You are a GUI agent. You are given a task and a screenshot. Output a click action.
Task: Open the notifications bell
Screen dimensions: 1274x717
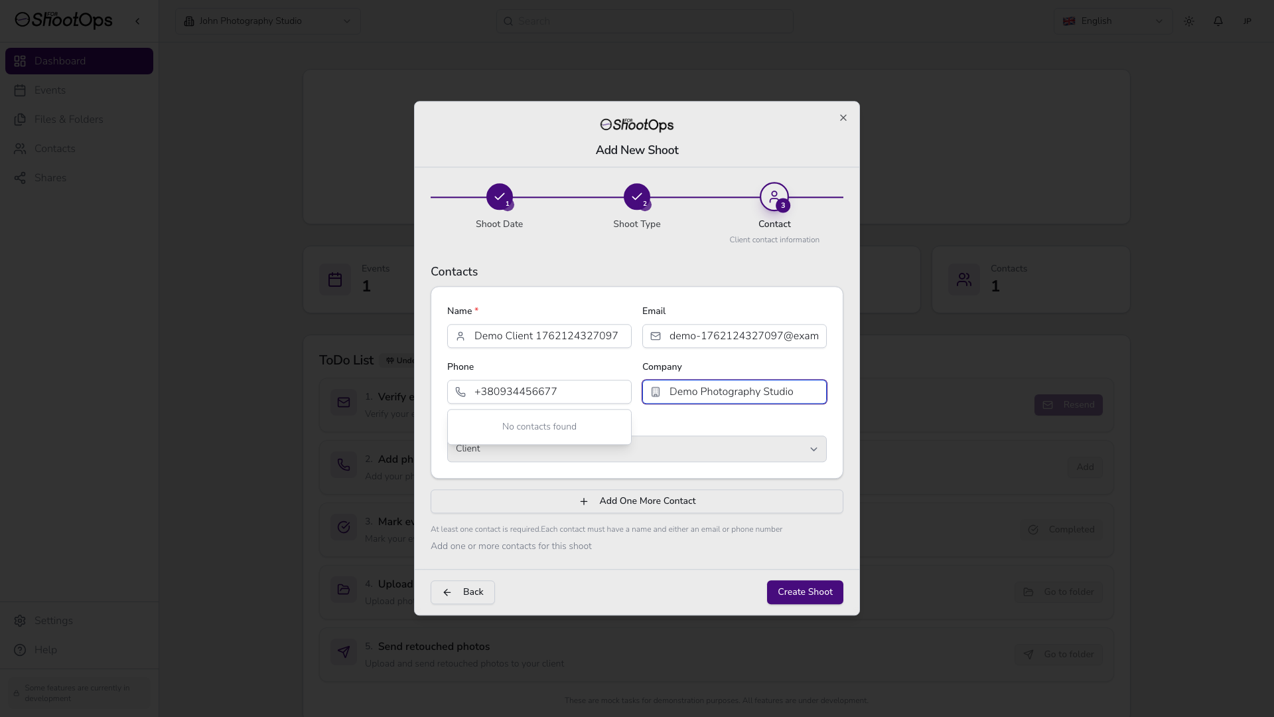(1218, 21)
